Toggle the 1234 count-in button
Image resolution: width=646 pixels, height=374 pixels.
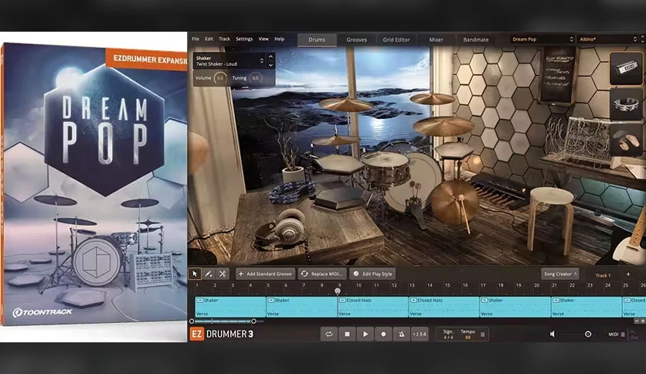click(420, 334)
